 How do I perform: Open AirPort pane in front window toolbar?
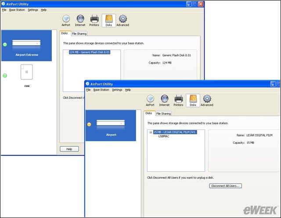point(150,100)
